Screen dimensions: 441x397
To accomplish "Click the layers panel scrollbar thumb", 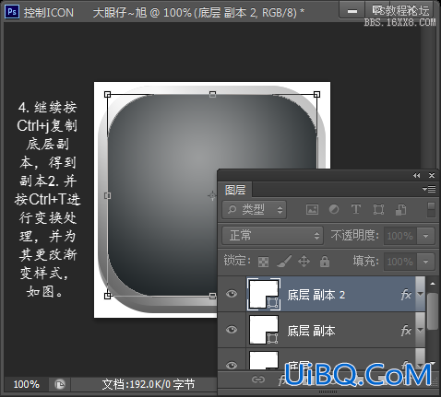I will [x=433, y=311].
